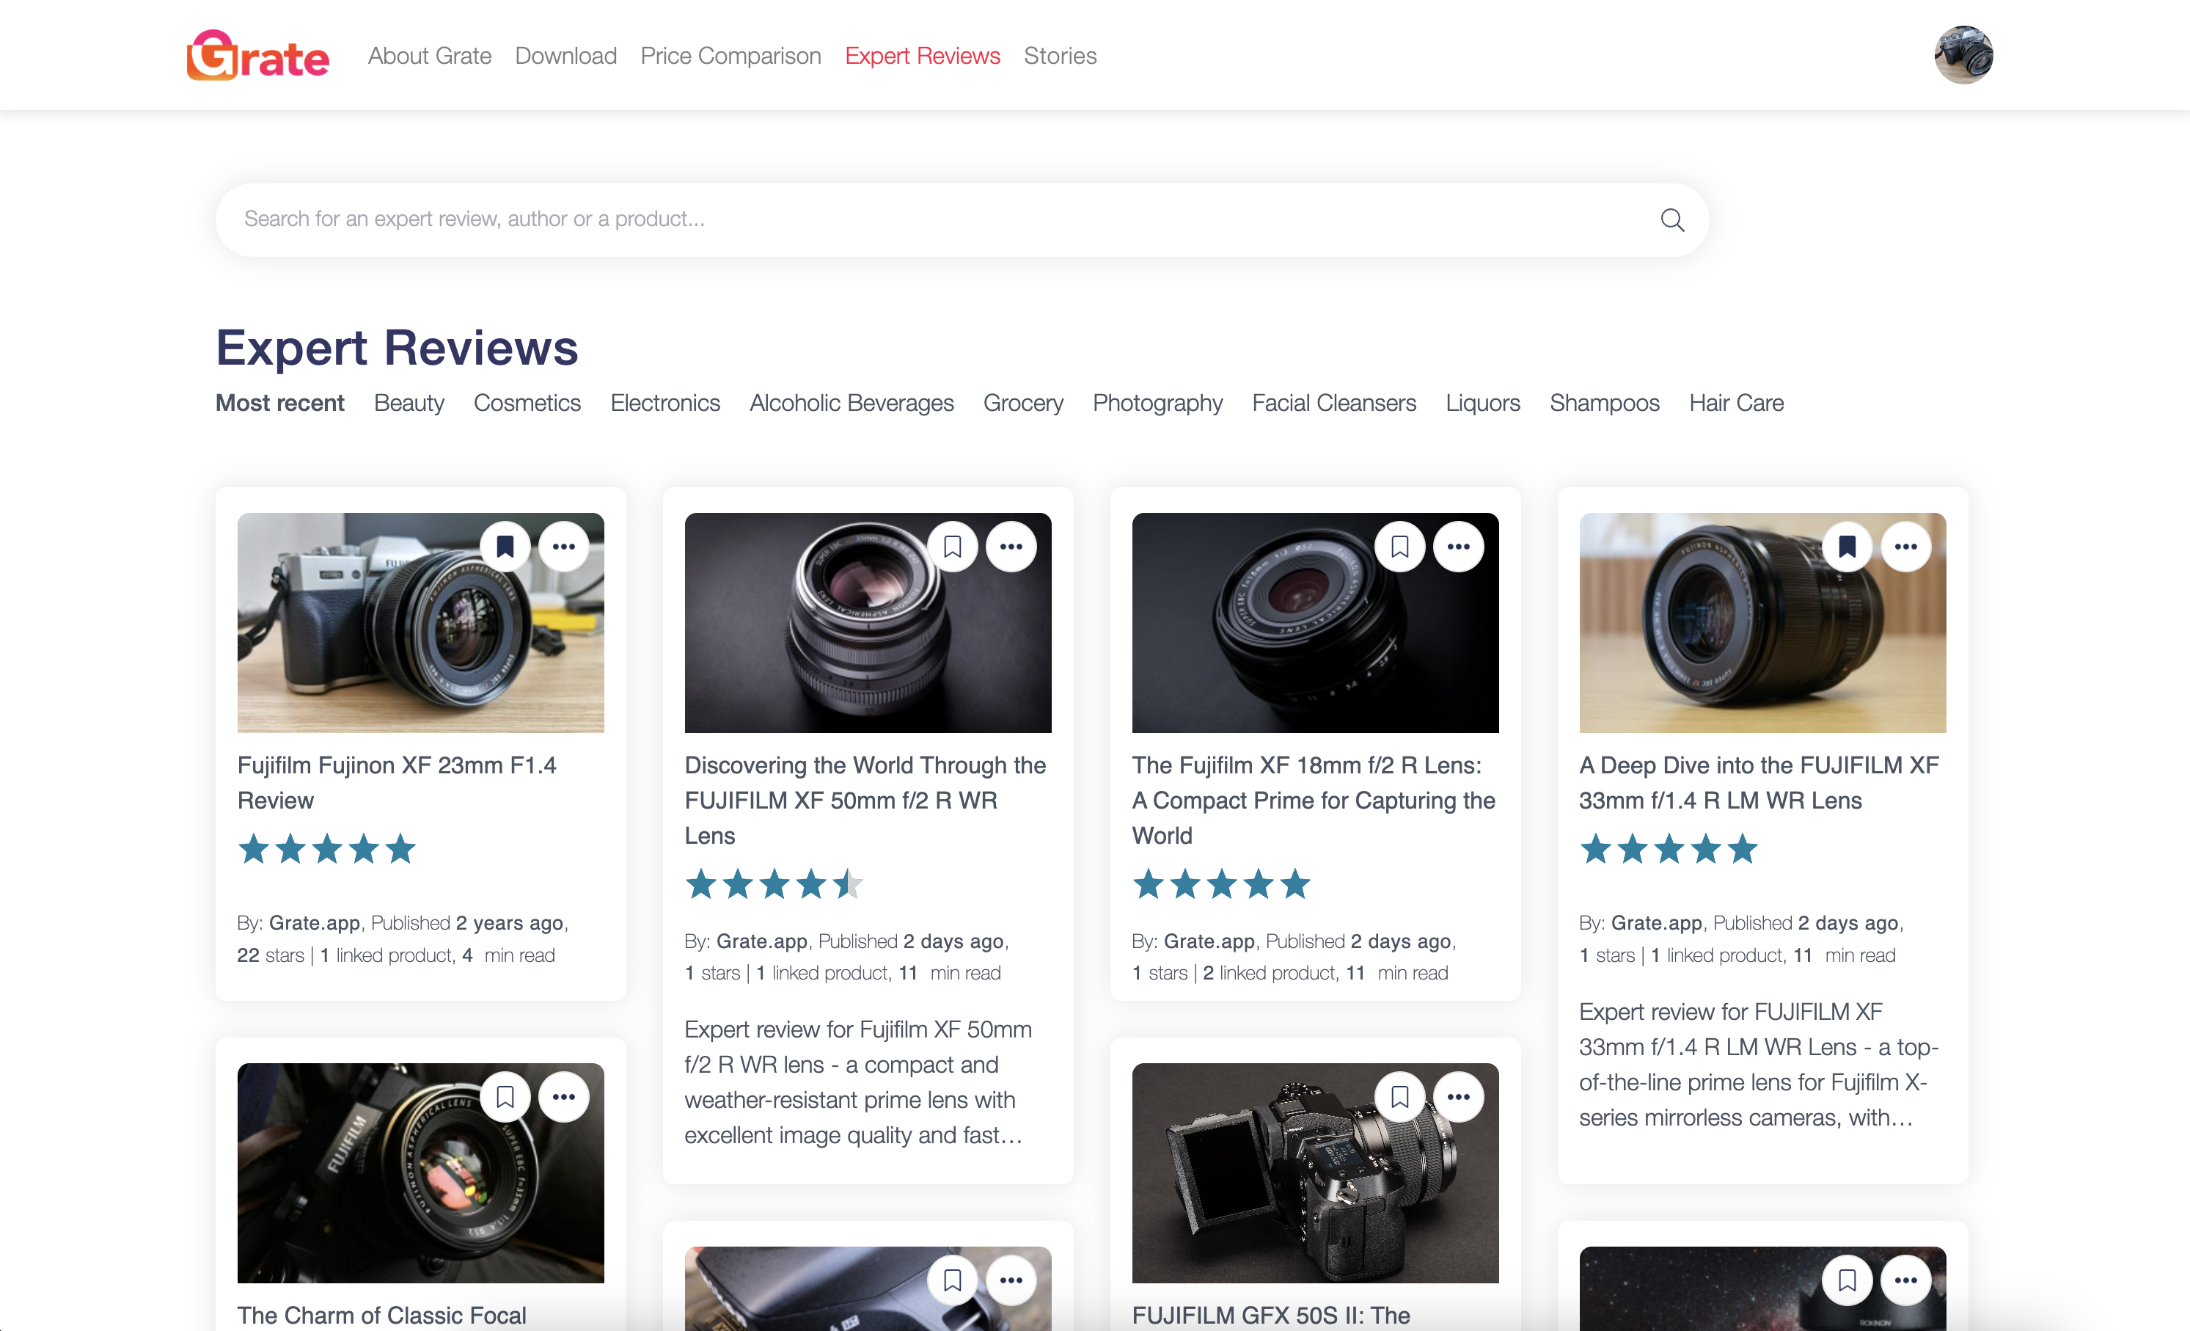Click the XF 33mm lens thumbnail
Image resolution: width=2190 pixels, height=1331 pixels.
pyautogui.click(x=1762, y=622)
